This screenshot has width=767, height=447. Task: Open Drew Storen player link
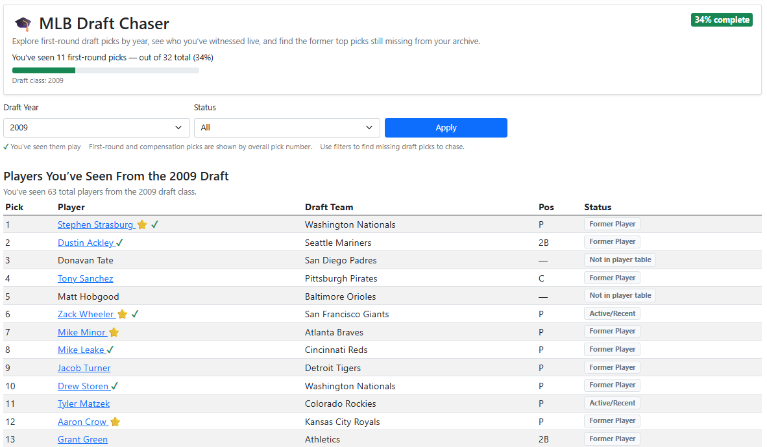click(83, 386)
